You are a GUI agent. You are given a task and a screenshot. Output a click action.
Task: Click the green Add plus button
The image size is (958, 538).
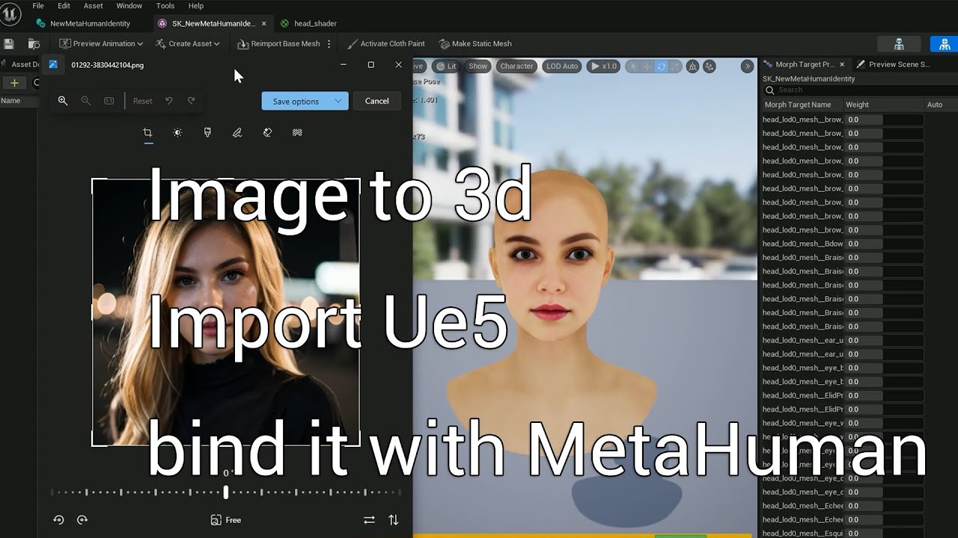coord(13,83)
